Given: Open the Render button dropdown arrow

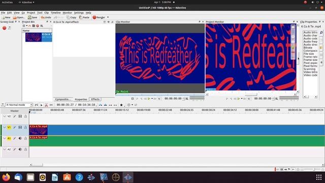Looking at the screenshot, I should 108,17.
